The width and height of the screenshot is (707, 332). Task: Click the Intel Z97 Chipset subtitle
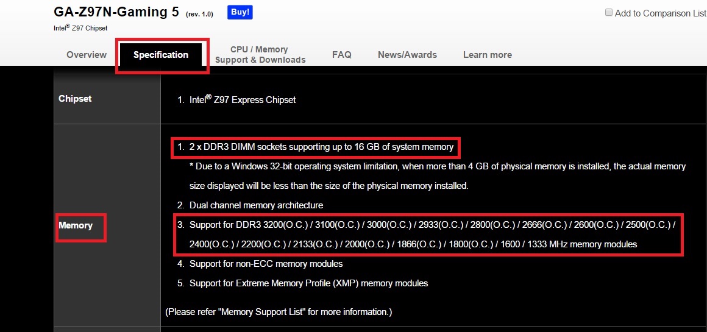pos(80,27)
